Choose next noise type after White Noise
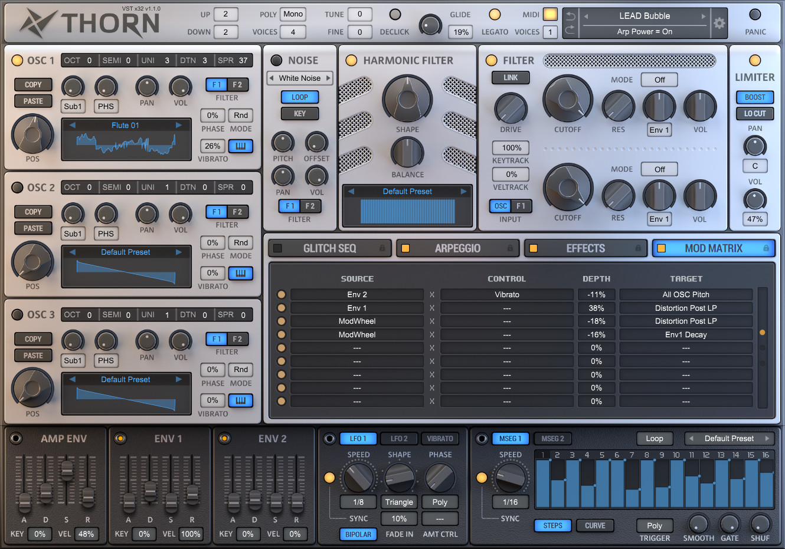Viewport: 785px width, 549px height. pos(328,78)
